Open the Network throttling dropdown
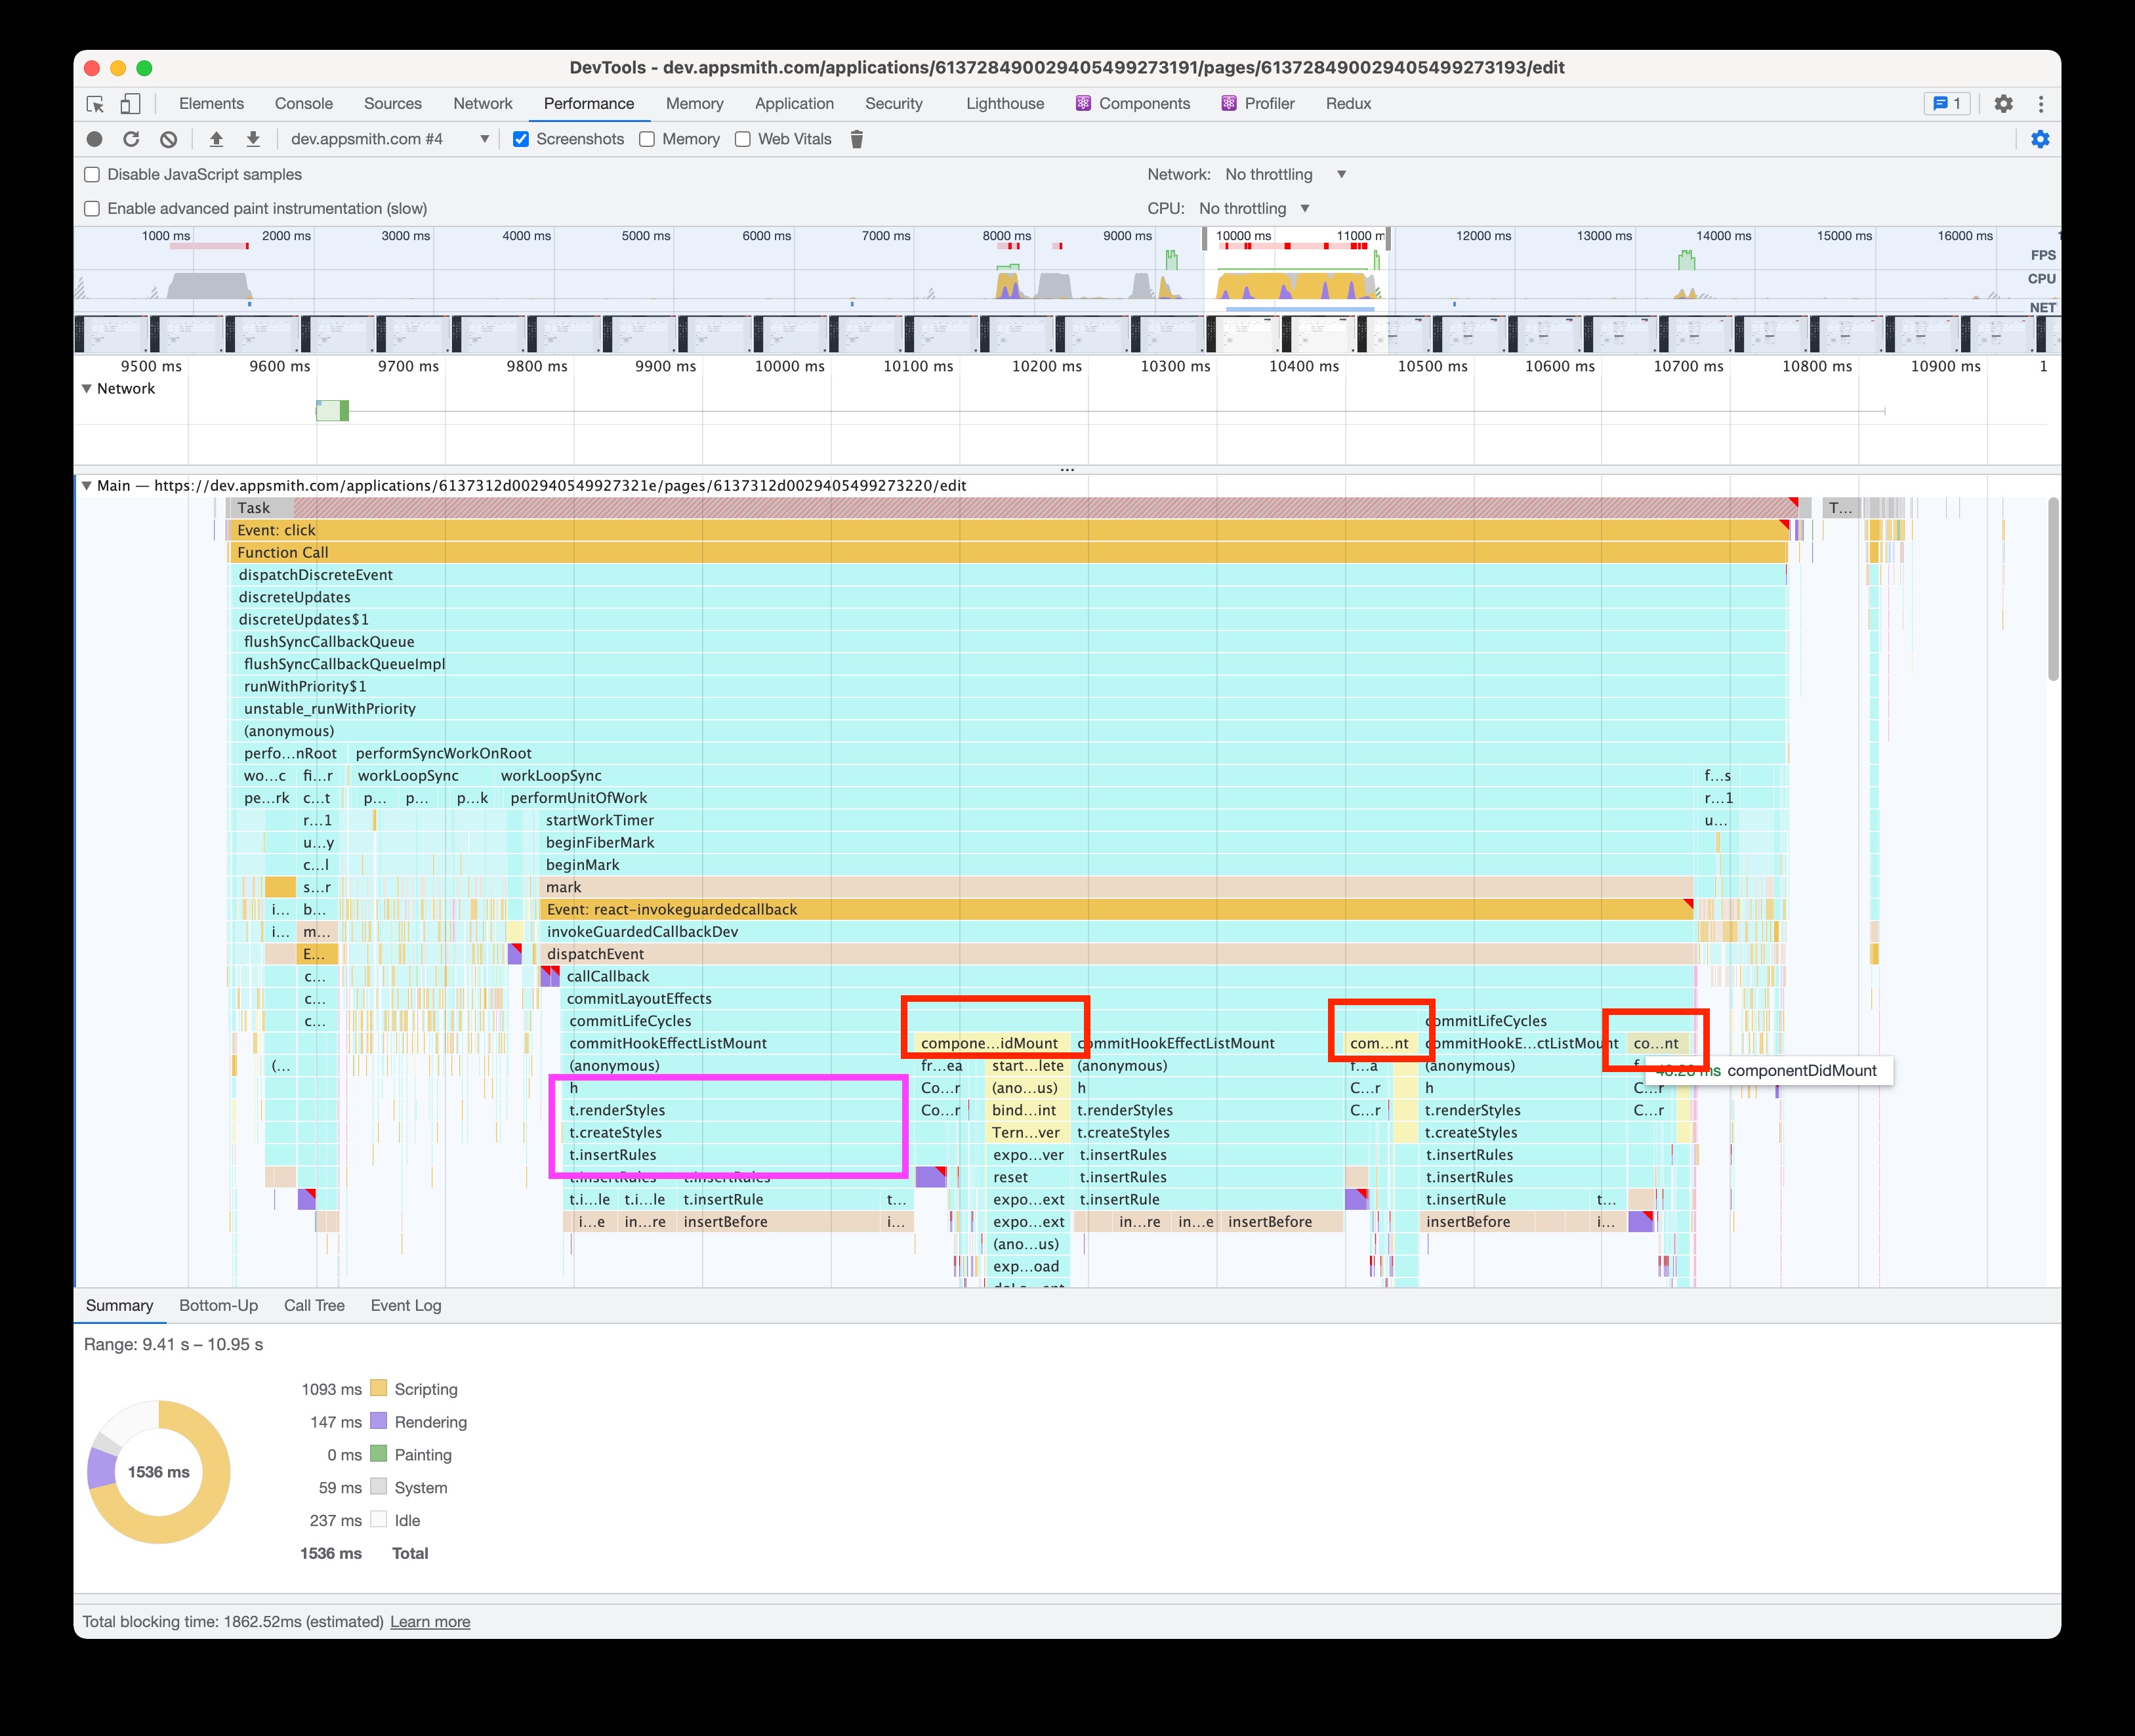This screenshot has width=2135, height=1736. coord(1286,174)
